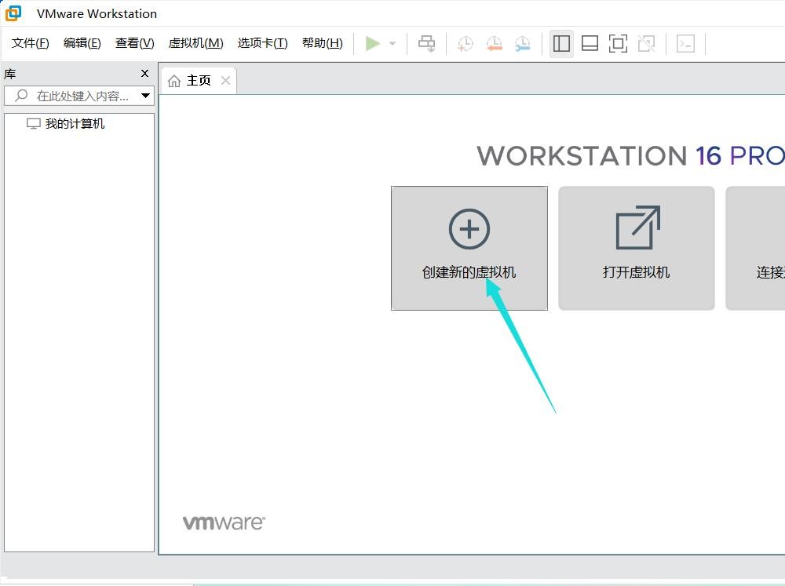This screenshot has width=785, height=586.
Task: Click the console view icon
Action: 685,44
